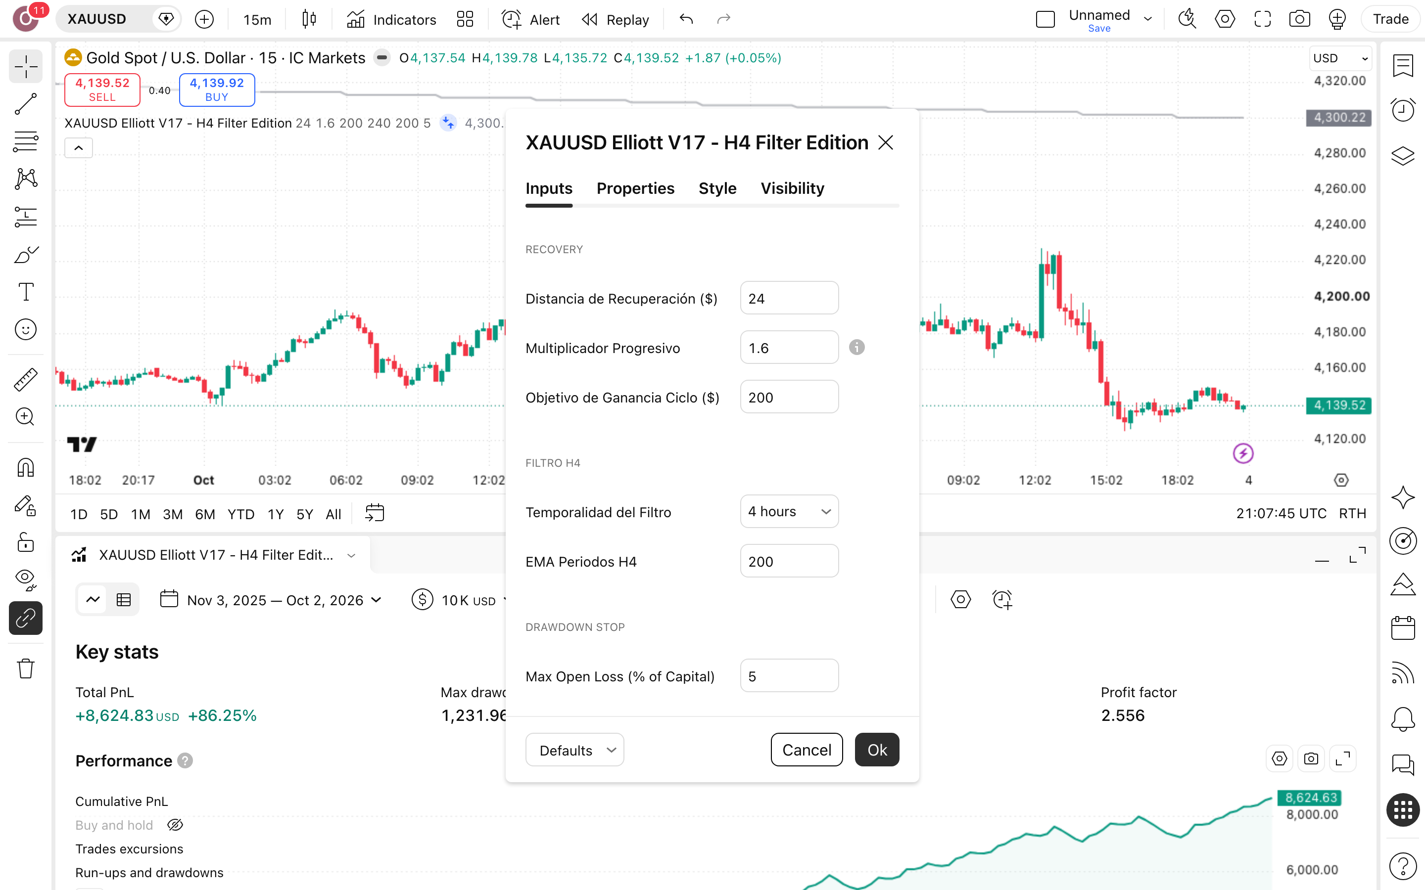
Task: Click the Multiplicador Progresivo input field
Action: (789, 347)
